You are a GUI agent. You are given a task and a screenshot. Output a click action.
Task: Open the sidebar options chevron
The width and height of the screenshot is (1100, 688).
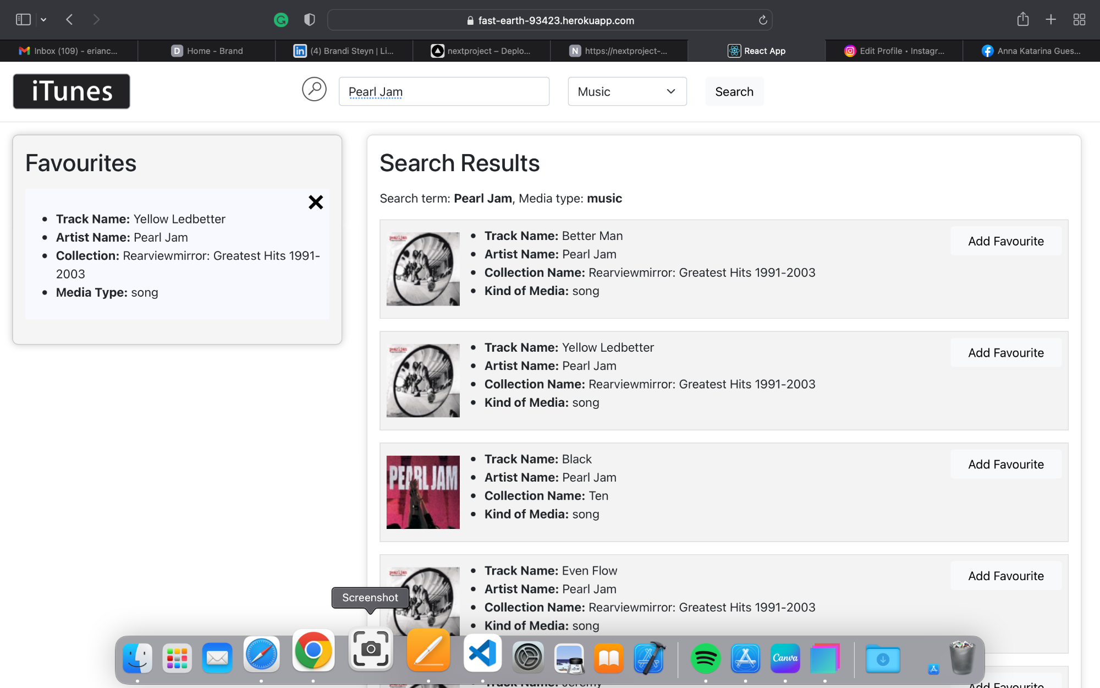point(43,20)
